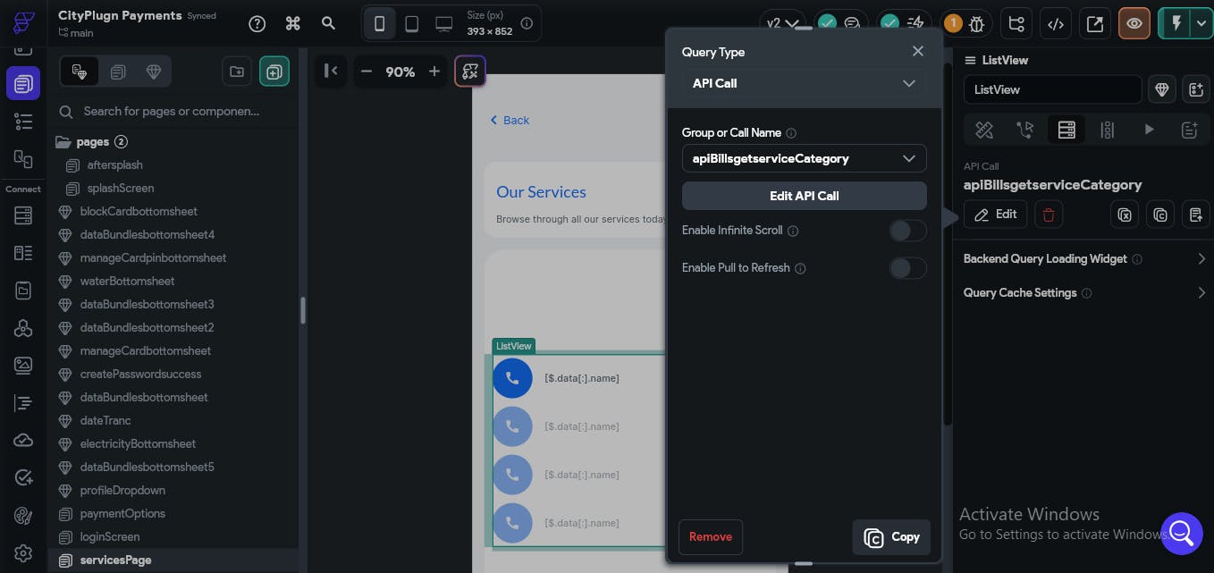The height and width of the screenshot is (573, 1214).
Task: Open the FlutterFlow logo home menu
Action: pyautogui.click(x=23, y=23)
